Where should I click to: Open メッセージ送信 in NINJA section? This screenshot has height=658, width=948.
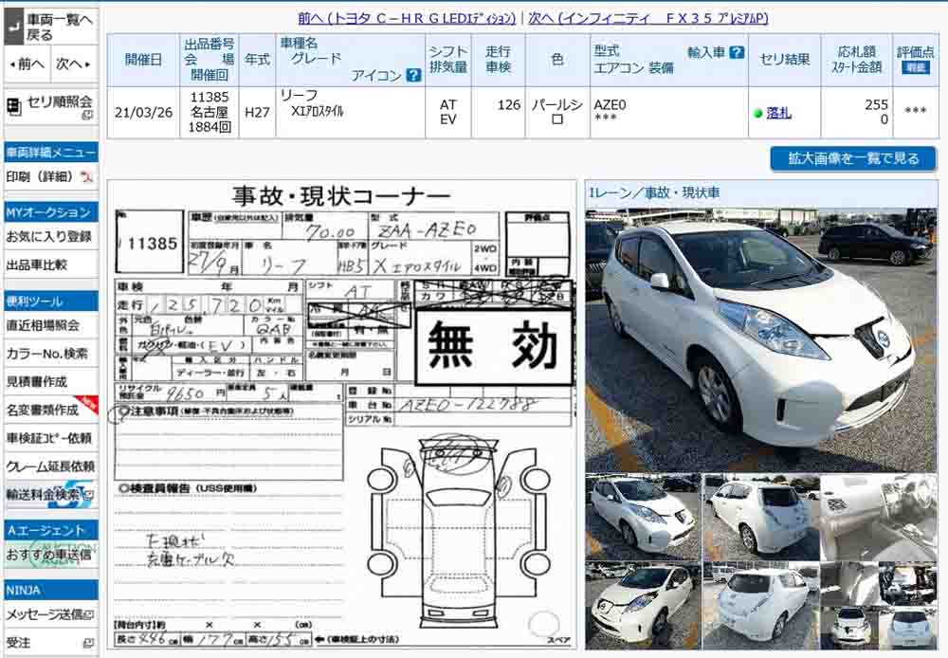point(46,614)
